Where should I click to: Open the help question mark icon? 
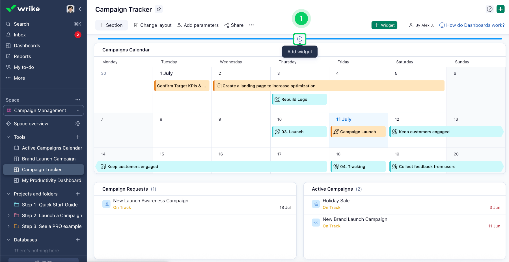(x=490, y=9)
